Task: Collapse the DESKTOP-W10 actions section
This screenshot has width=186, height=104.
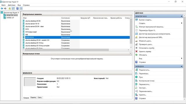Action: click(x=181, y=16)
